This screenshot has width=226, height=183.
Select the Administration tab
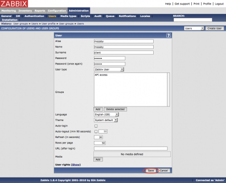pos(79,10)
